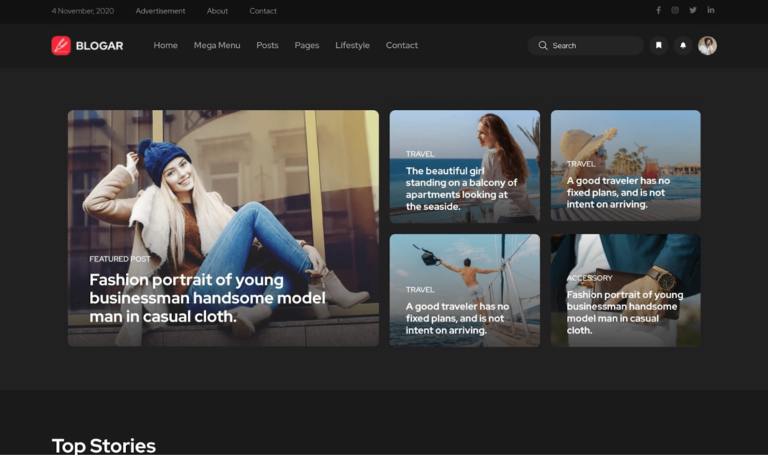Open Blogar's Facebook page via header icon

tap(658, 10)
